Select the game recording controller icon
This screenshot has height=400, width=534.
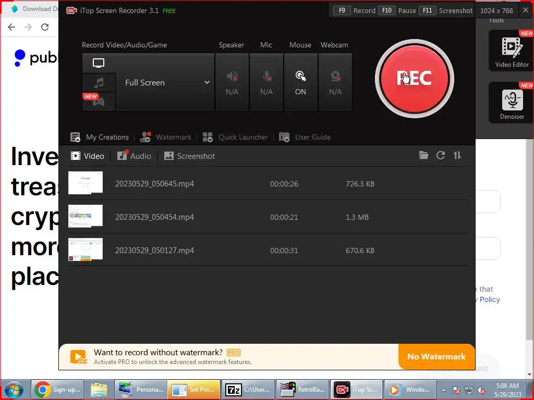point(99,101)
